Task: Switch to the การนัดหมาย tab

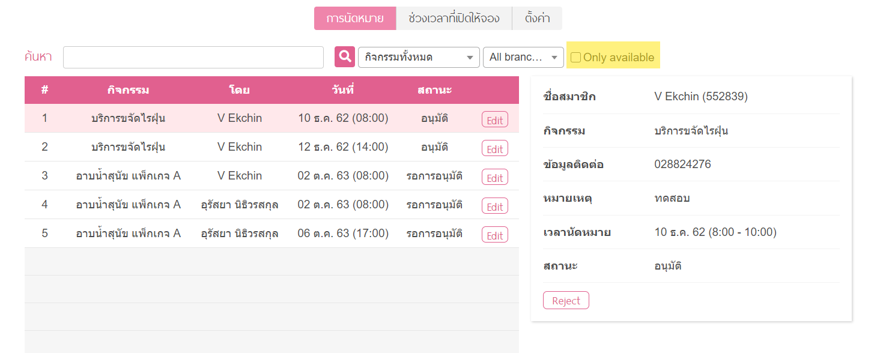Action: (x=355, y=18)
